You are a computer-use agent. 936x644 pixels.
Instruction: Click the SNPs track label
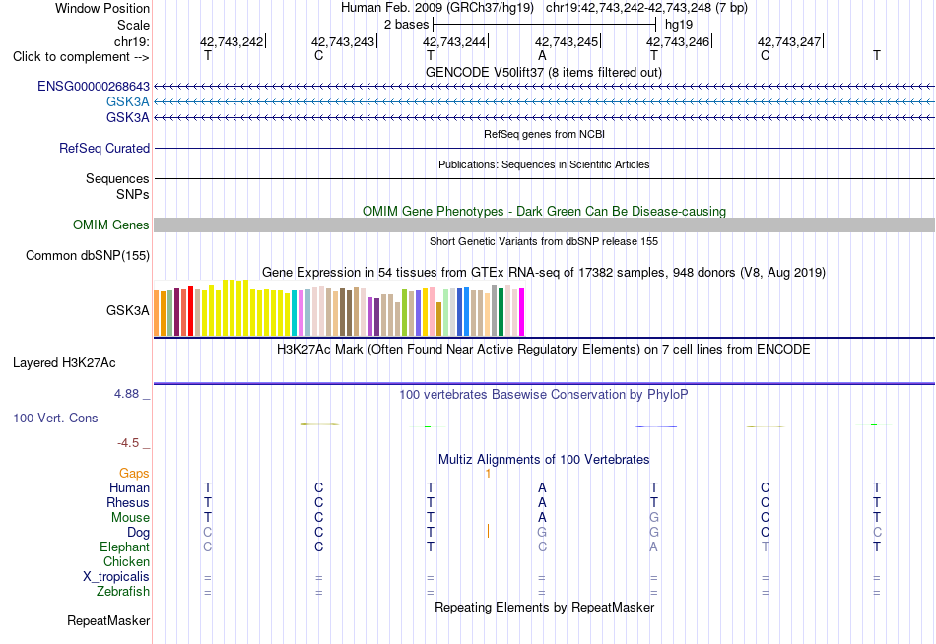133,195
